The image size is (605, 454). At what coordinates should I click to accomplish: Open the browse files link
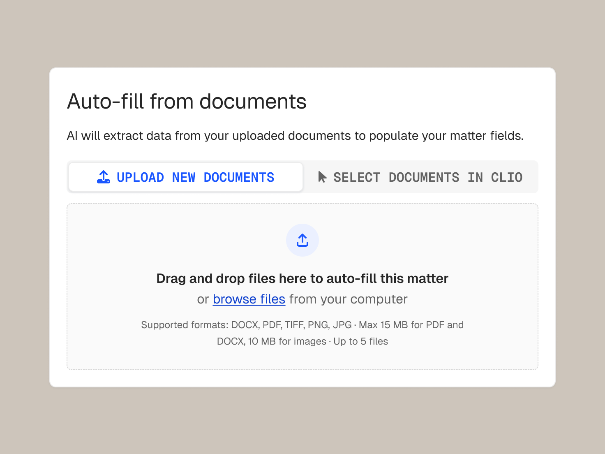249,299
